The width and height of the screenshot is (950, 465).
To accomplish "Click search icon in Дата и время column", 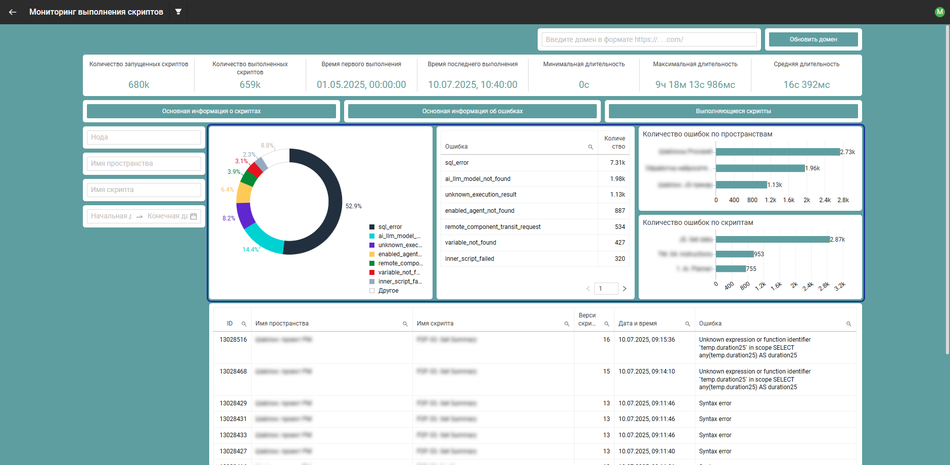I will [x=687, y=324].
